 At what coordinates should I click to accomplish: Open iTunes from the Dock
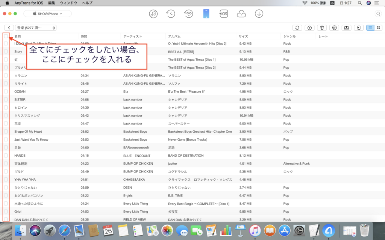click(x=255, y=231)
